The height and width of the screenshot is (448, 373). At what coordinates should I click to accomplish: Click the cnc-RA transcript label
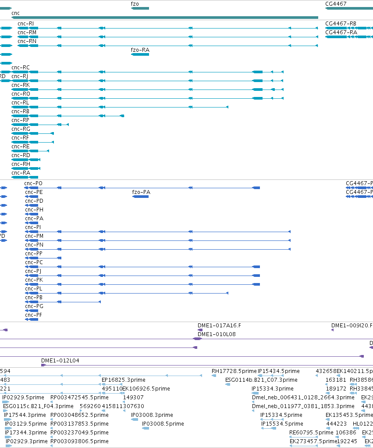(x=21, y=173)
